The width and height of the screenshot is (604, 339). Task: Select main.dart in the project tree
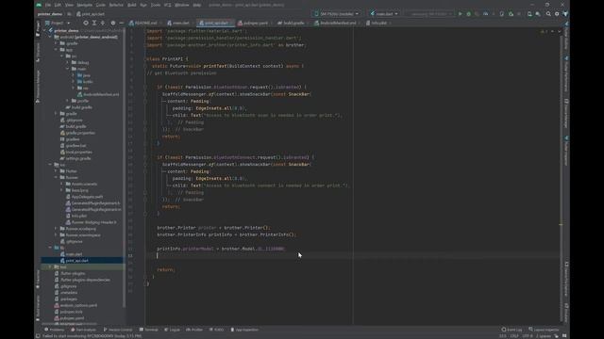(x=74, y=254)
